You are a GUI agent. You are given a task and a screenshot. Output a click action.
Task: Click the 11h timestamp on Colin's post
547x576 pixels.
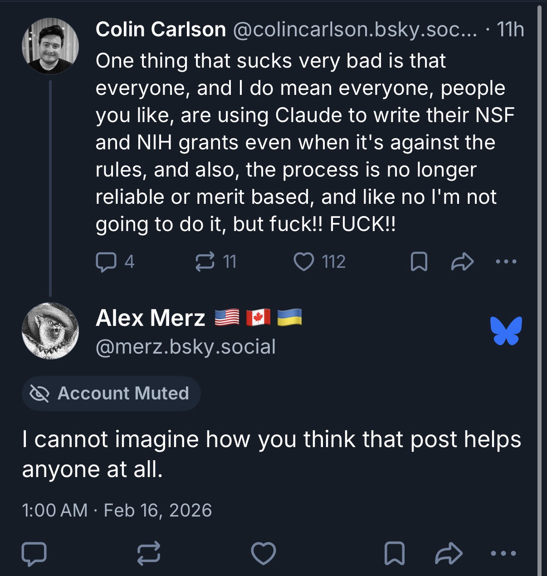tap(510, 30)
